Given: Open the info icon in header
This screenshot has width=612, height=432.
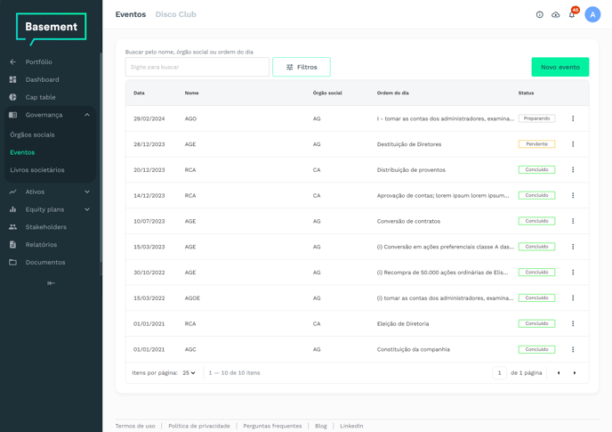Looking at the screenshot, I should 539,15.
